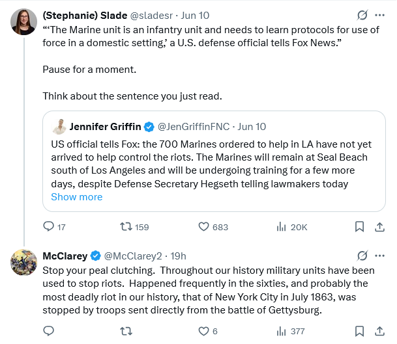Share Stephanie Slade's tweet

379,227
